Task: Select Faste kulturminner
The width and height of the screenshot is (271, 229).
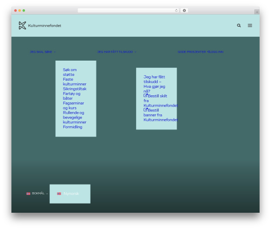Action: tap(74, 82)
